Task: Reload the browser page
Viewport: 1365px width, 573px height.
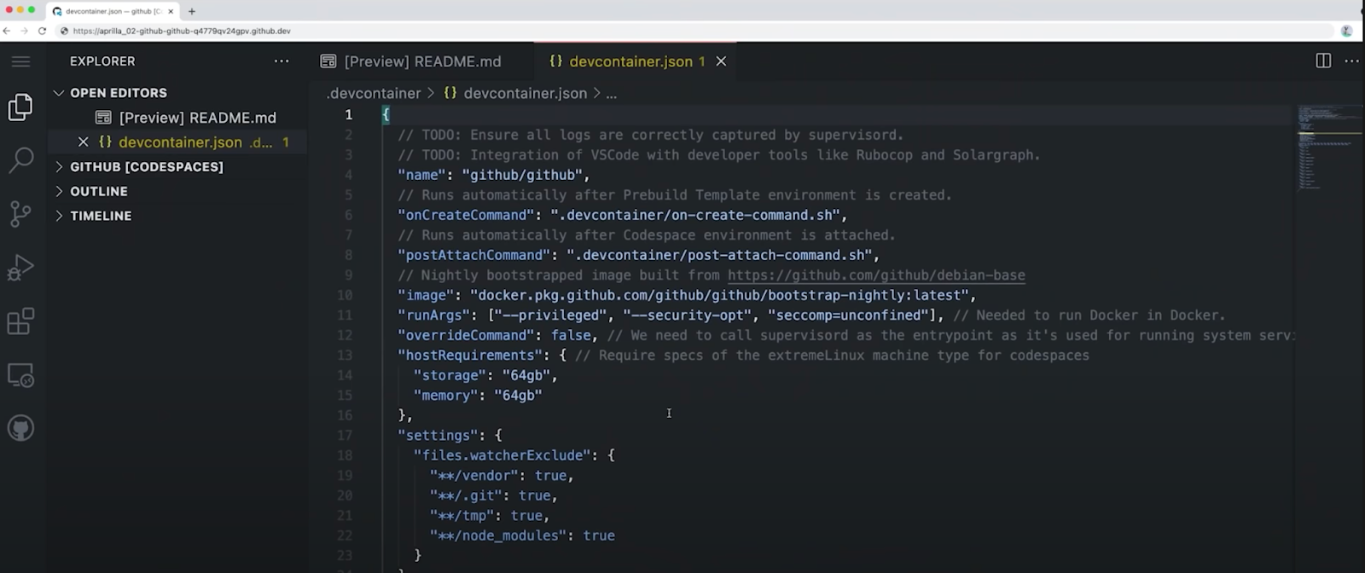Action: pyautogui.click(x=42, y=31)
